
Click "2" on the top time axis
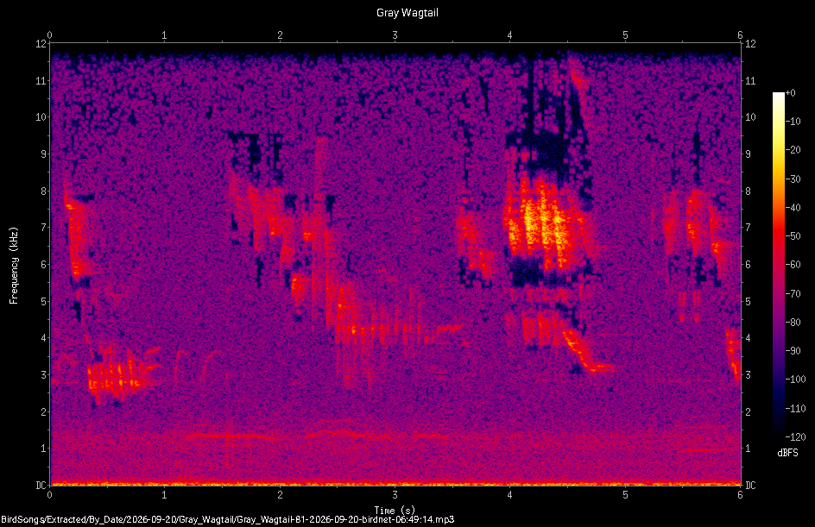(x=280, y=35)
